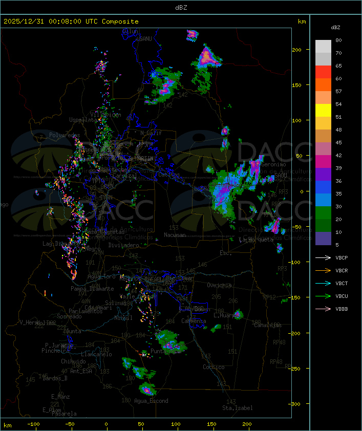Click the Cochico map label

[214, 367]
